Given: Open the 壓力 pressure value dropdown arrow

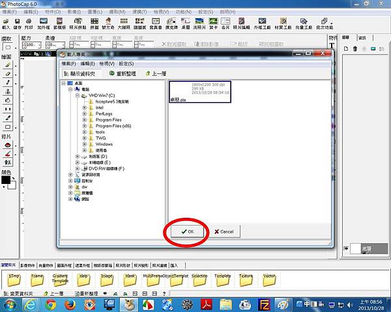Looking at the screenshot, I should (40, 45).
